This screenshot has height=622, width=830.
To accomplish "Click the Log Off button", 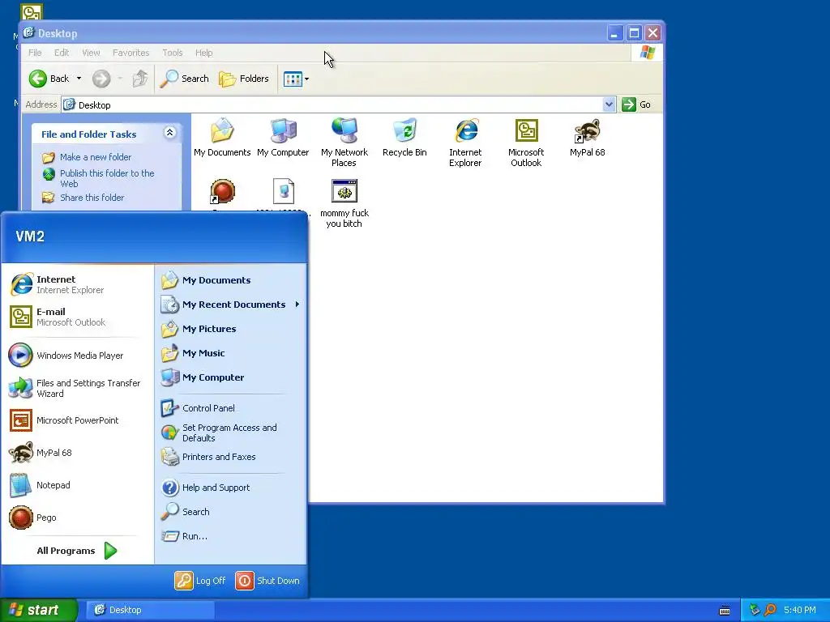I will click(x=200, y=581).
